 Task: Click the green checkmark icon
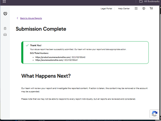(x=27, y=45)
